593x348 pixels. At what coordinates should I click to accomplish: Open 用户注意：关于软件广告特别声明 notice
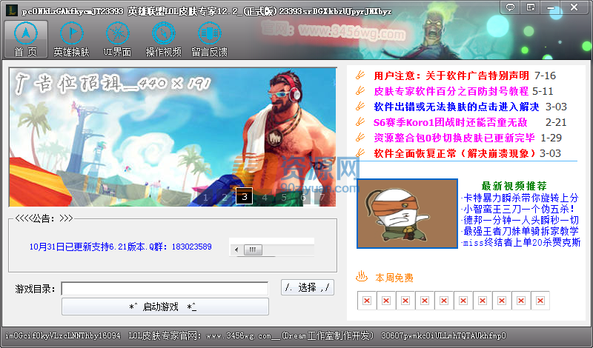point(451,76)
